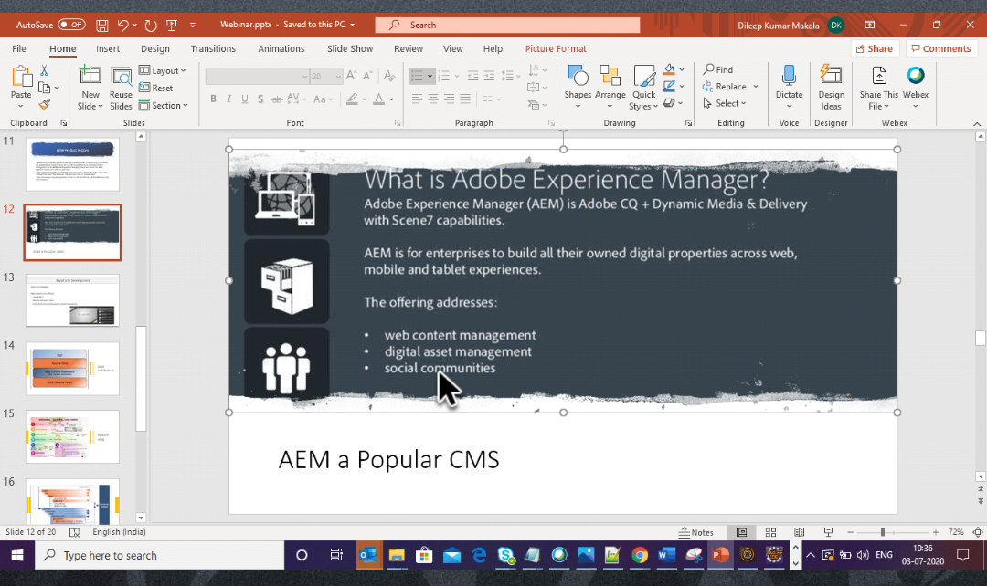Select slide 14 thumbnail
987x586 pixels.
(x=72, y=368)
